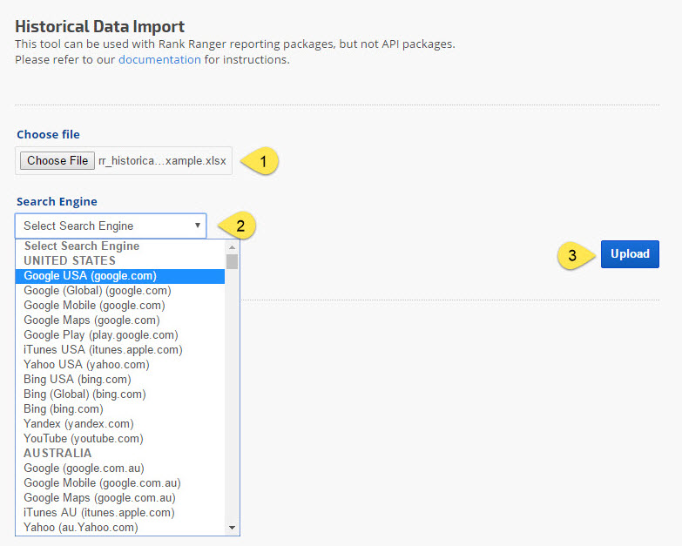Open the documentation link

pyautogui.click(x=159, y=59)
